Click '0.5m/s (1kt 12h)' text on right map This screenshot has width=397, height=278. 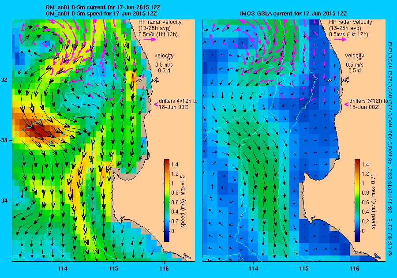tap(348, 34)
